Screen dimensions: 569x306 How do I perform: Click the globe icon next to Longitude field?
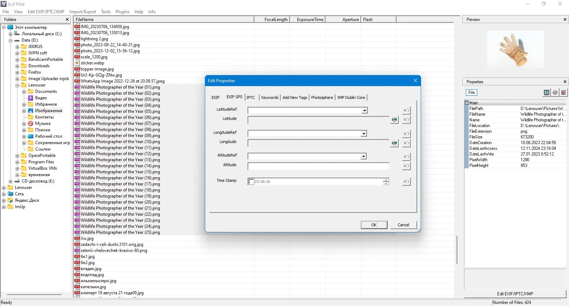[x=394, y=143]
